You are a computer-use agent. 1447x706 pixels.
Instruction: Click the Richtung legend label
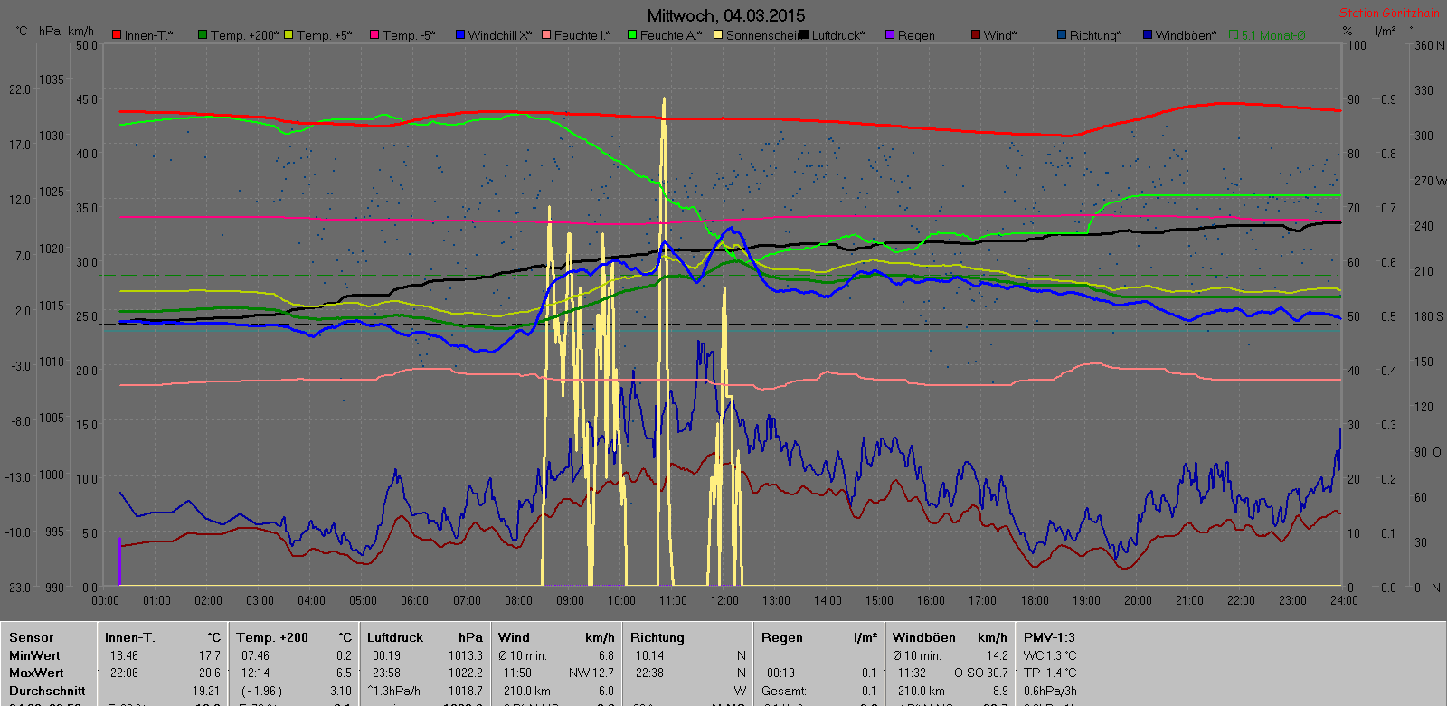point(1094,35)
